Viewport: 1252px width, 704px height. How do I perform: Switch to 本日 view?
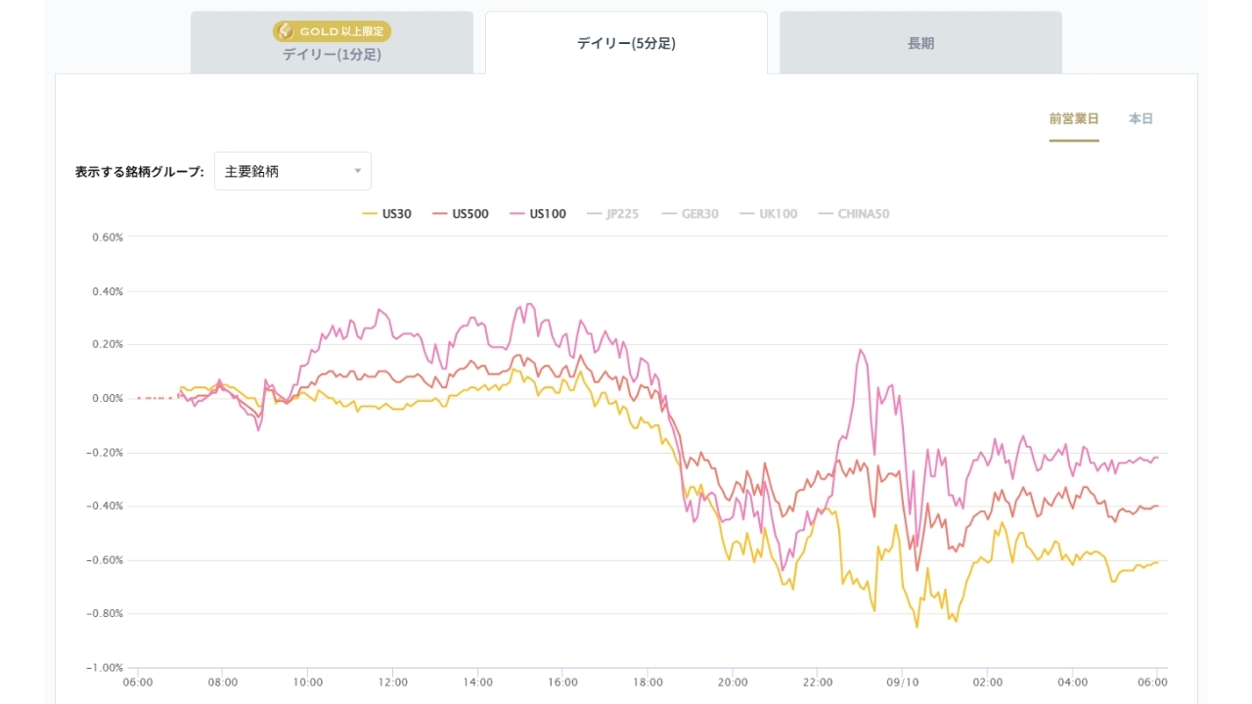pos(1140,118)
